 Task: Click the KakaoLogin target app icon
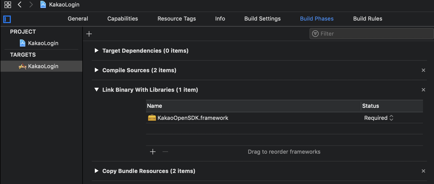pyautogui.click(x=23, y=66)
